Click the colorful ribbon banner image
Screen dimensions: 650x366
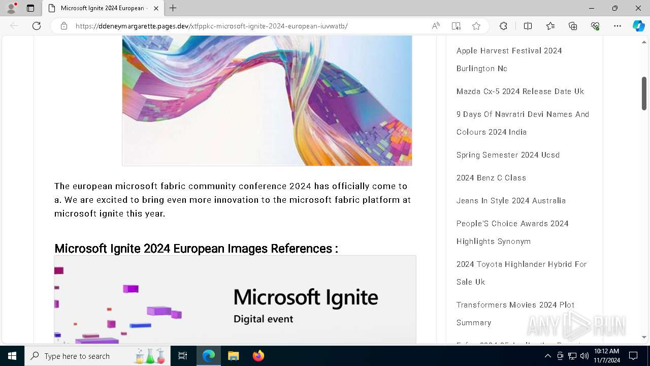(267, 101)
